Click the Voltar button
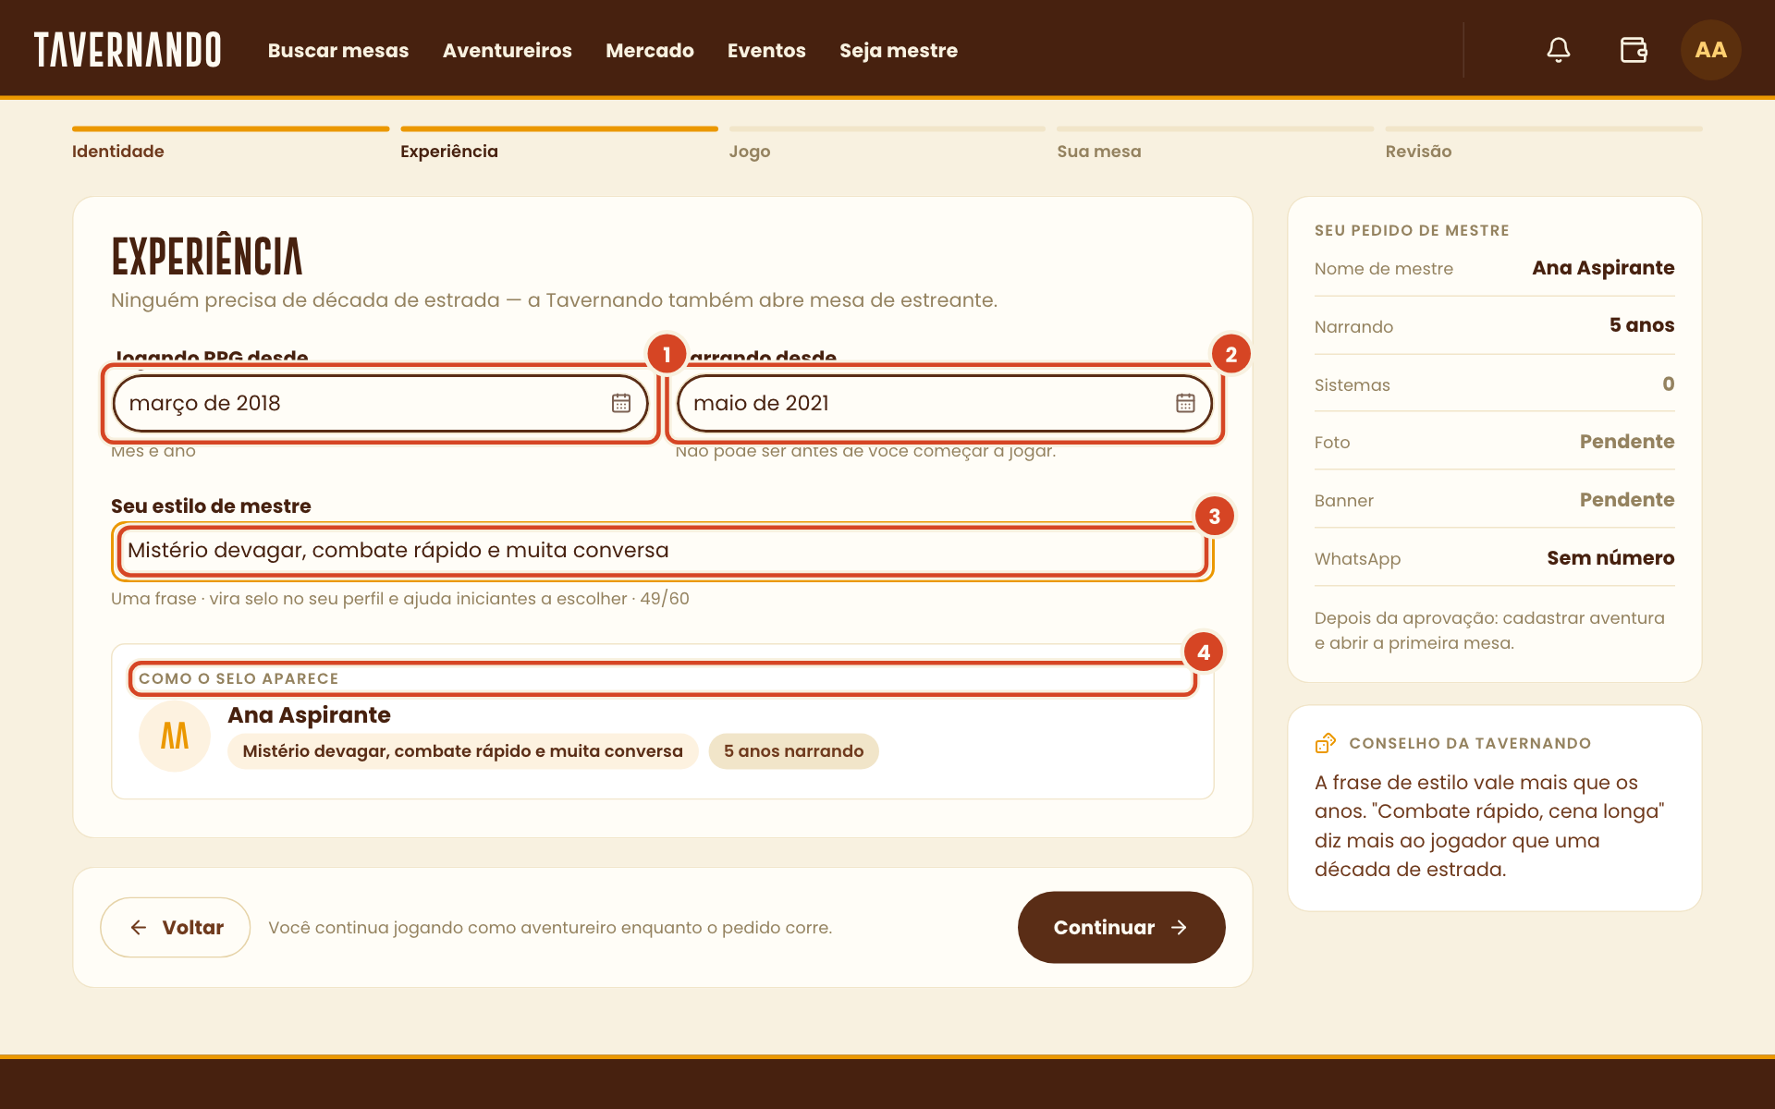The width and height of the screenshot is (1775, 1109). pyautogui.click(x=175, y=927)
